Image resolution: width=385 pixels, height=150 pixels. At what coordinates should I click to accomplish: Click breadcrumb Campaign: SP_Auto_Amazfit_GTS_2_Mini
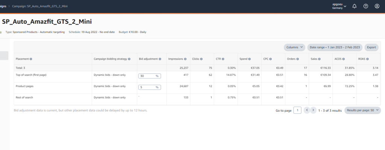point(40,6)
